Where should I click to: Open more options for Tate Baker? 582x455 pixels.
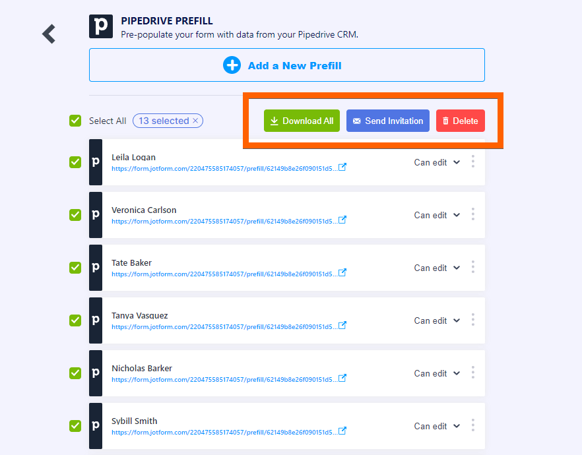tap(472, 267)
